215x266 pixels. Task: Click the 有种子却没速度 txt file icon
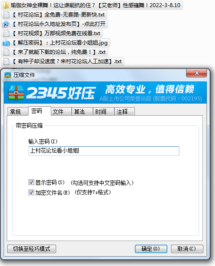(6, 61)
